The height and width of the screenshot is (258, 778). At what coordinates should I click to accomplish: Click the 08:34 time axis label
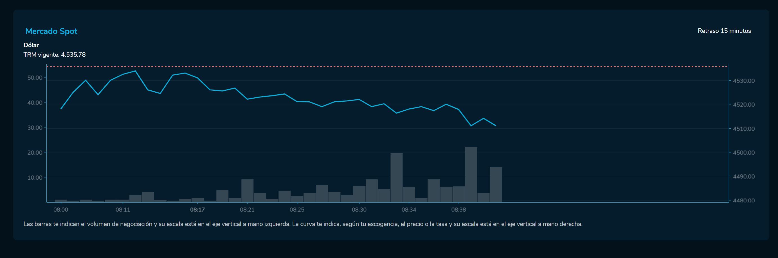coord(409,210)
